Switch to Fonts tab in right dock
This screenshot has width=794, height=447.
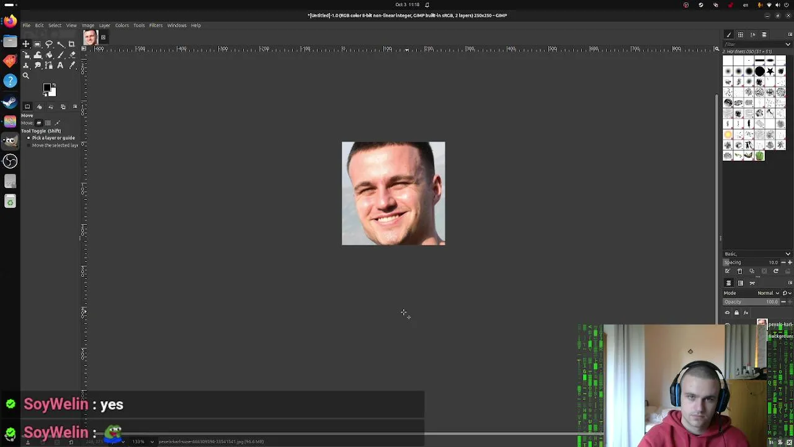752,35
